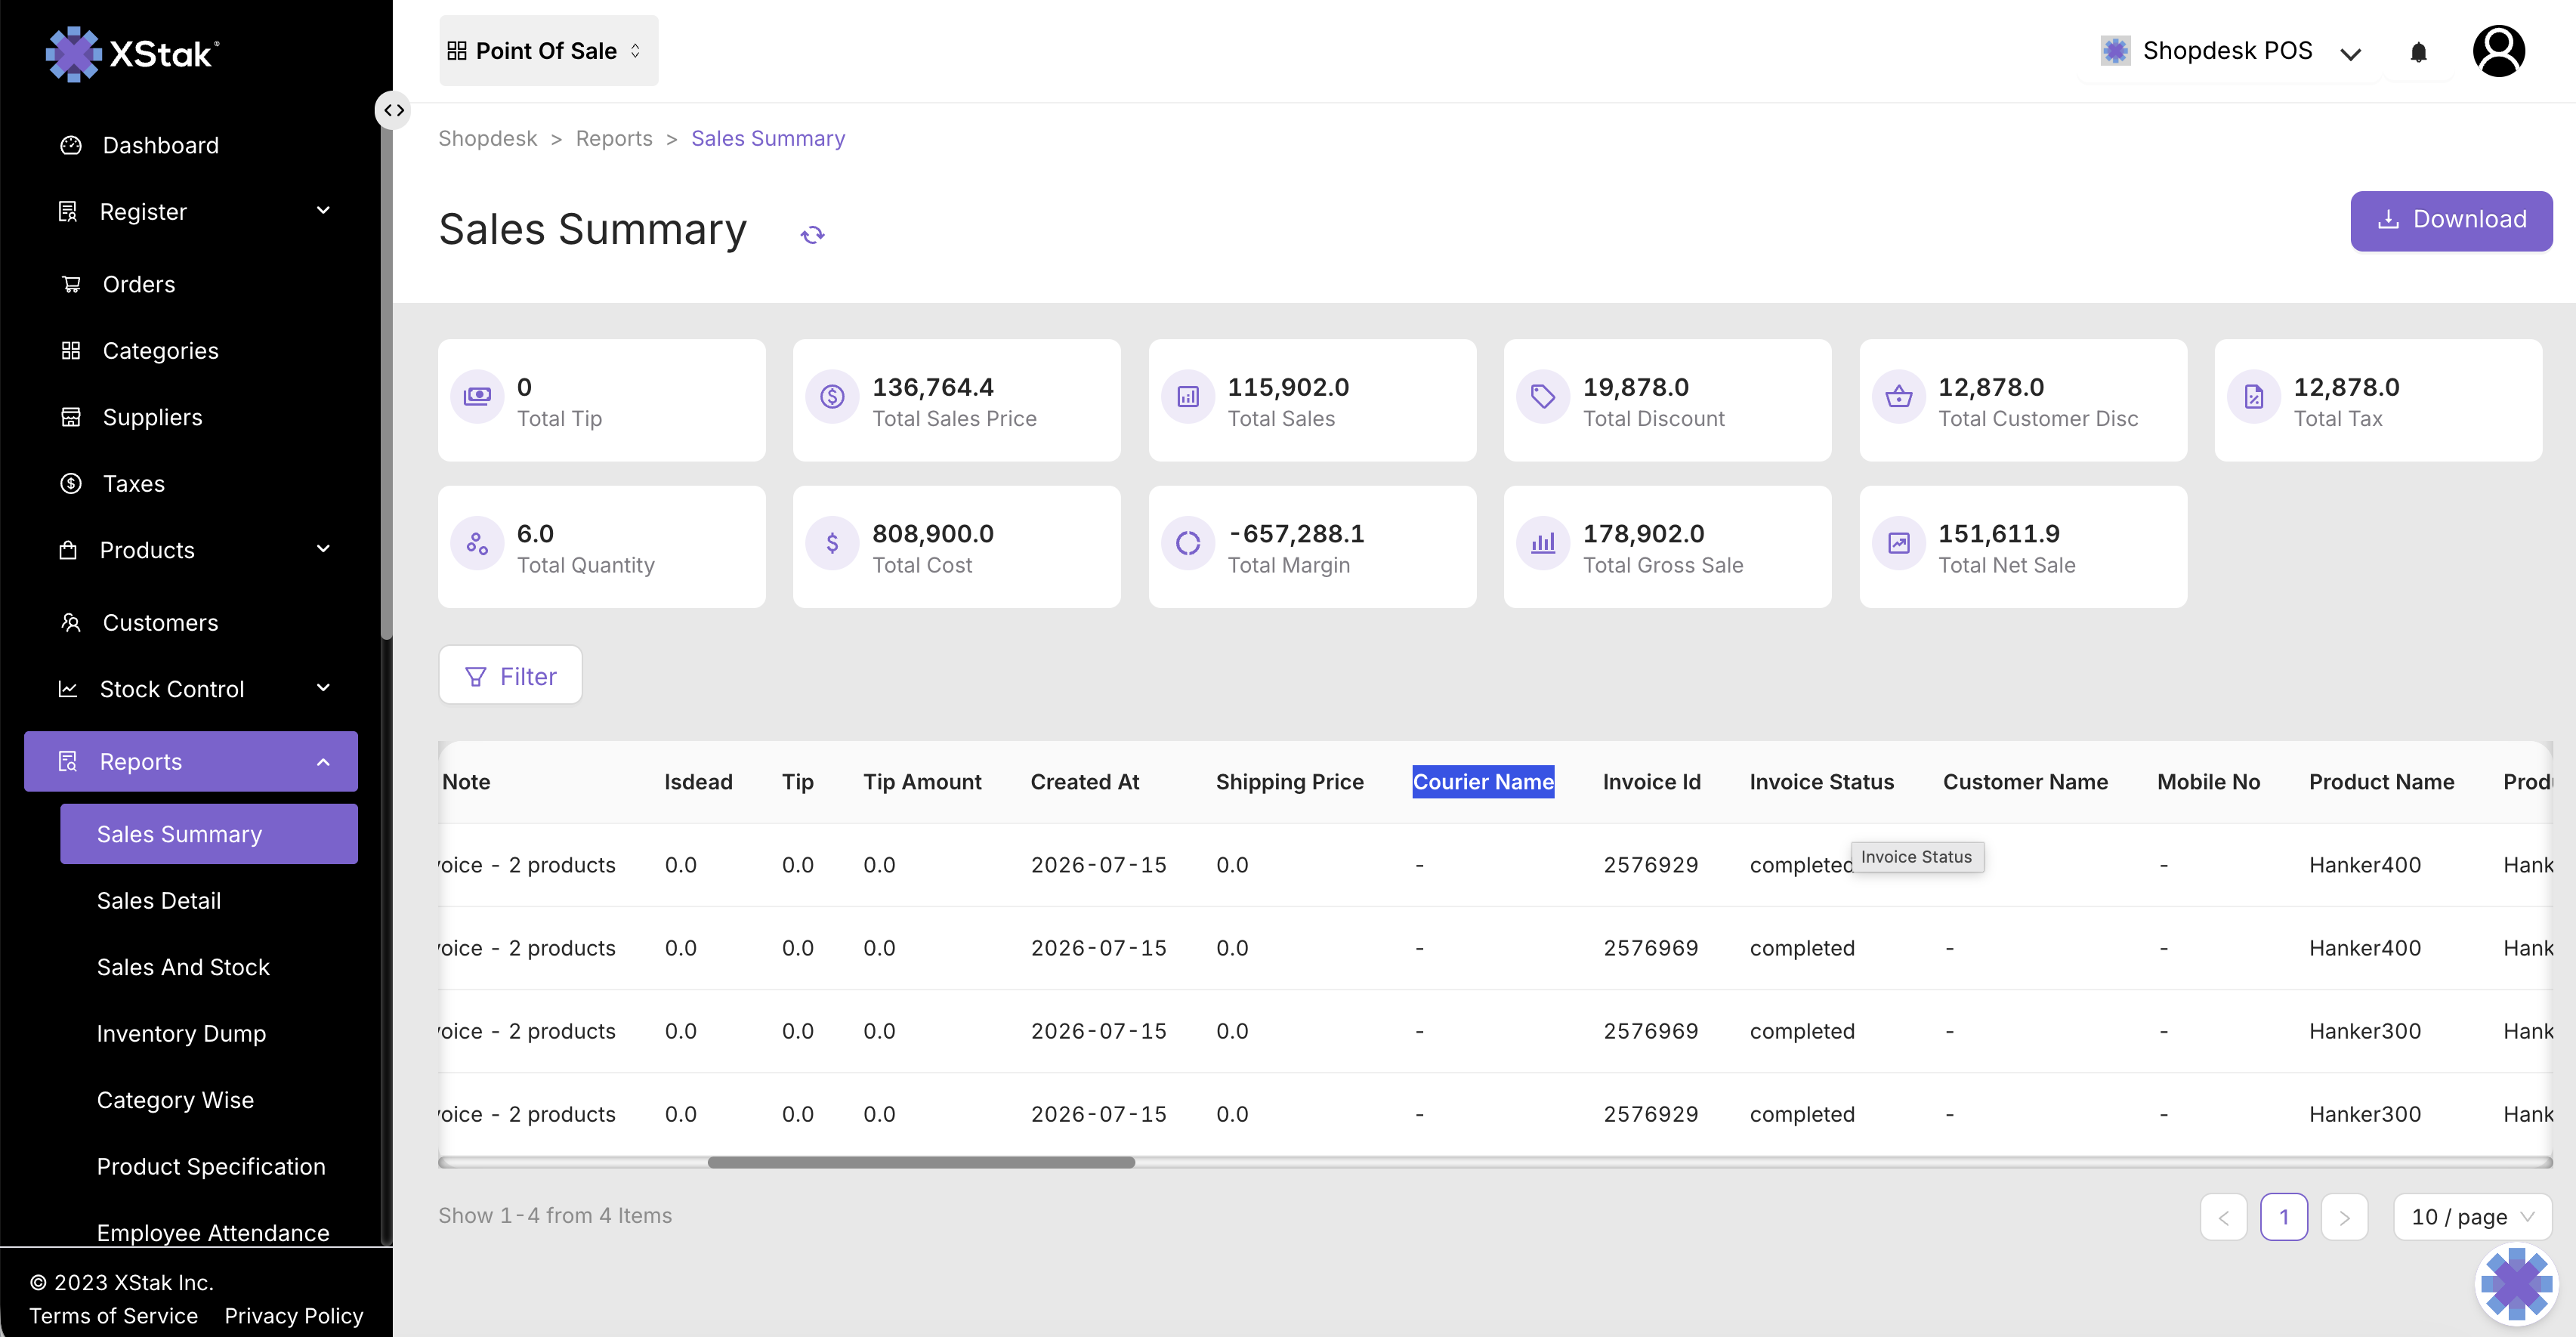Click the Total Discount tag icon
This screenshot has height=1337, width=2576.
tap(1543, 397)
